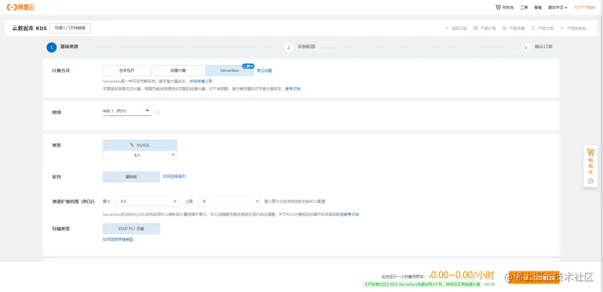
Task: Open the 产品价格 link
Action: click(x=488, y=28)
